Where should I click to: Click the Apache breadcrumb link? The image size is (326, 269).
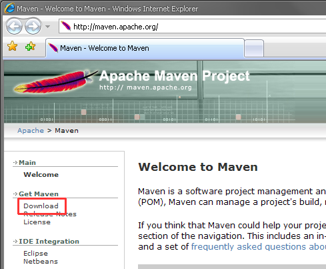(31, 130)
